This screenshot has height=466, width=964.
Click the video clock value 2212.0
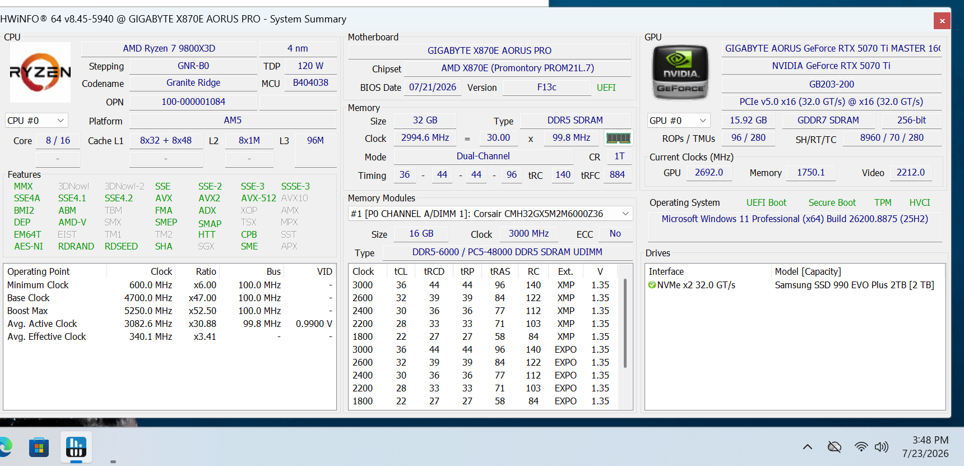[911, 173]
